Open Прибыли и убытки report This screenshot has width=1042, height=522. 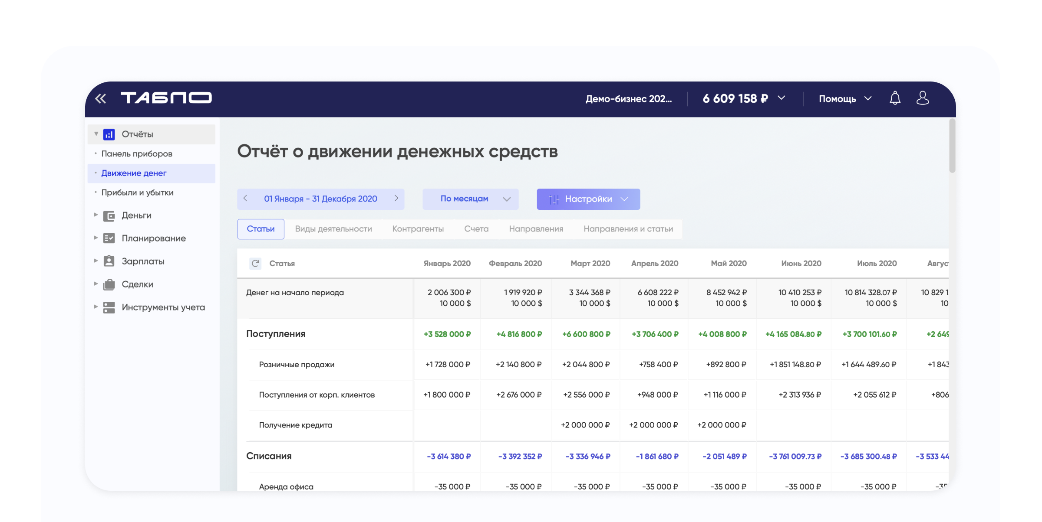137,192
